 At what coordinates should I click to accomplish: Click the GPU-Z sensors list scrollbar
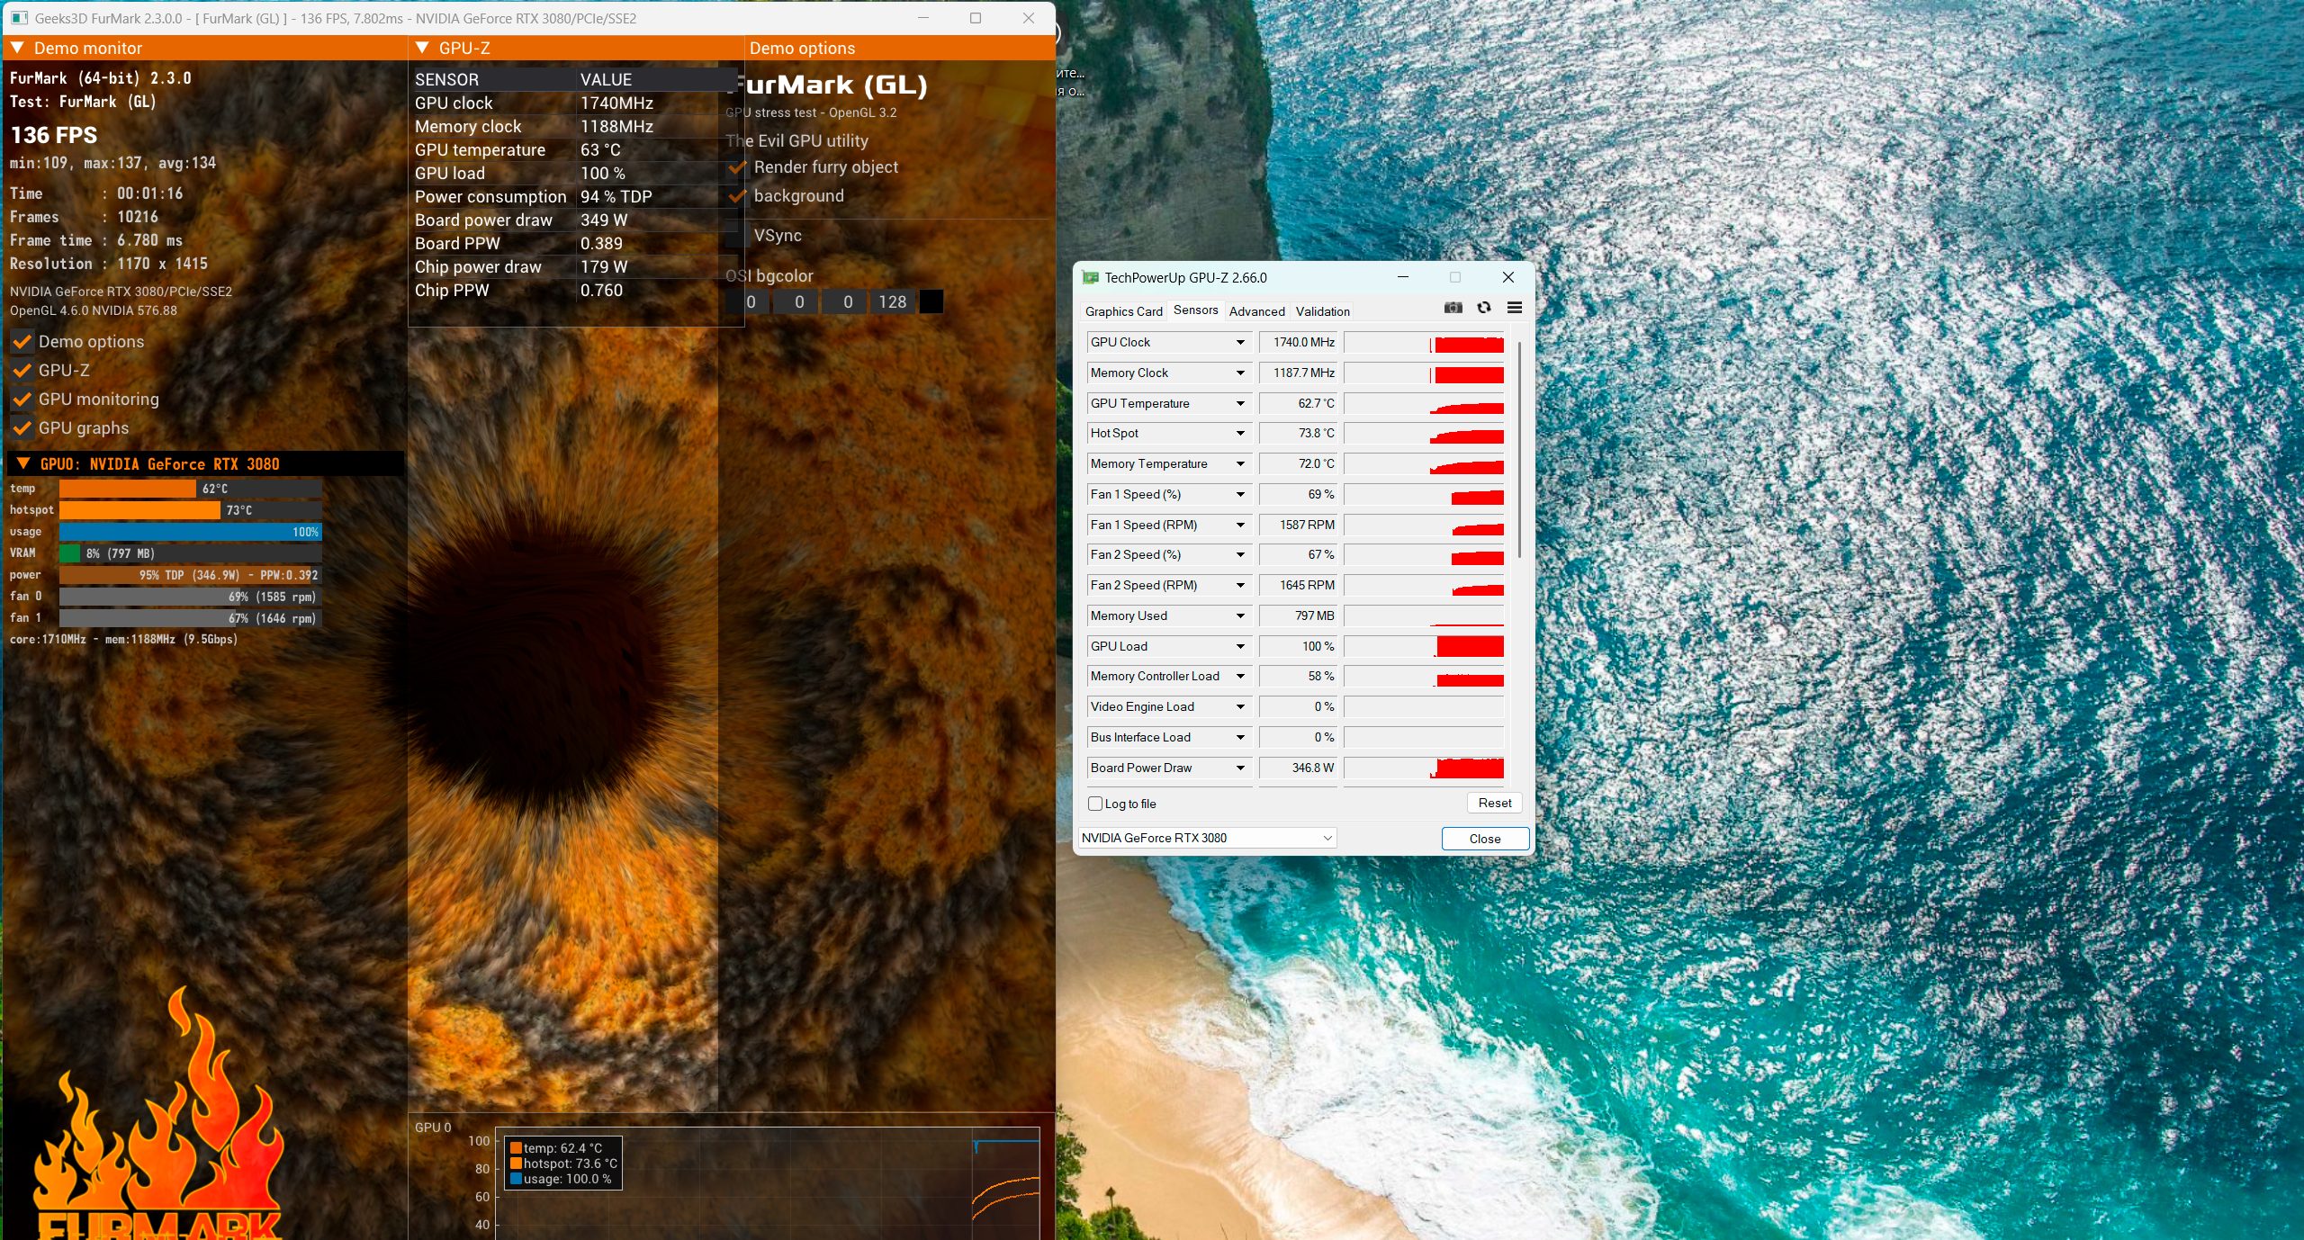coord(1519,450)
